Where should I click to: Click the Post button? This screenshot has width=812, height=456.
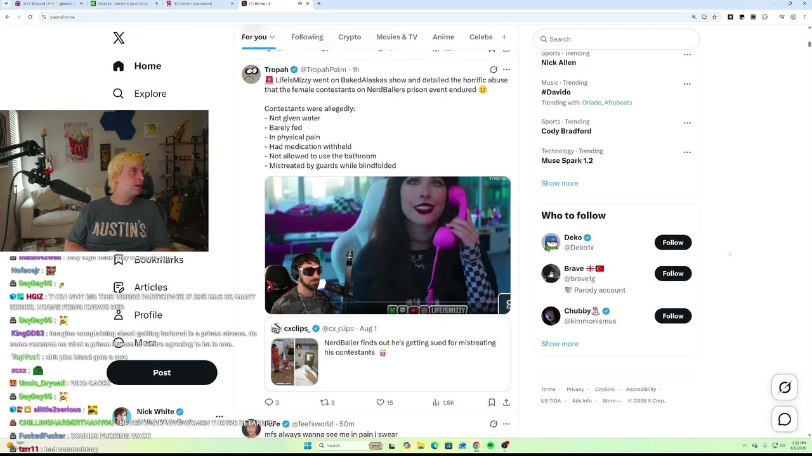(x=162, y=372)
